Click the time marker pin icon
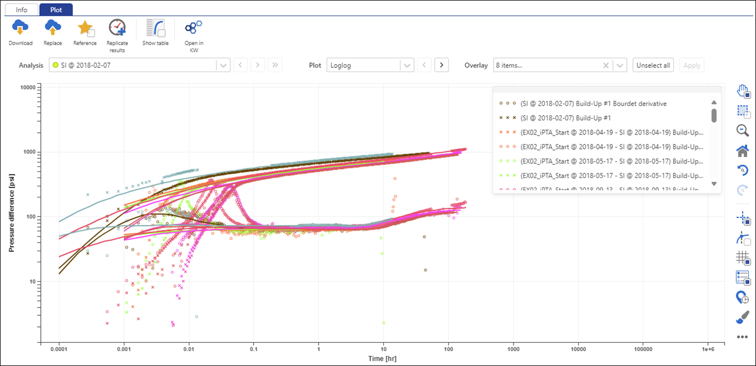The image size is (756, 366). click(743, 298)
